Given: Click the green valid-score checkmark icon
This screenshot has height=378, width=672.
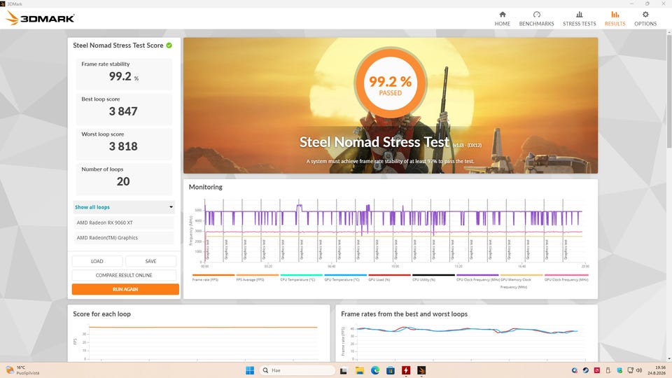Looking at the screenshot, I should coord(169,45).
